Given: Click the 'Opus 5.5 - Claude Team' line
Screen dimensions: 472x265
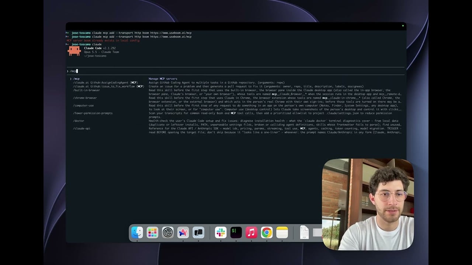Looking at the screenshot, I should click(x=101, y=52).
